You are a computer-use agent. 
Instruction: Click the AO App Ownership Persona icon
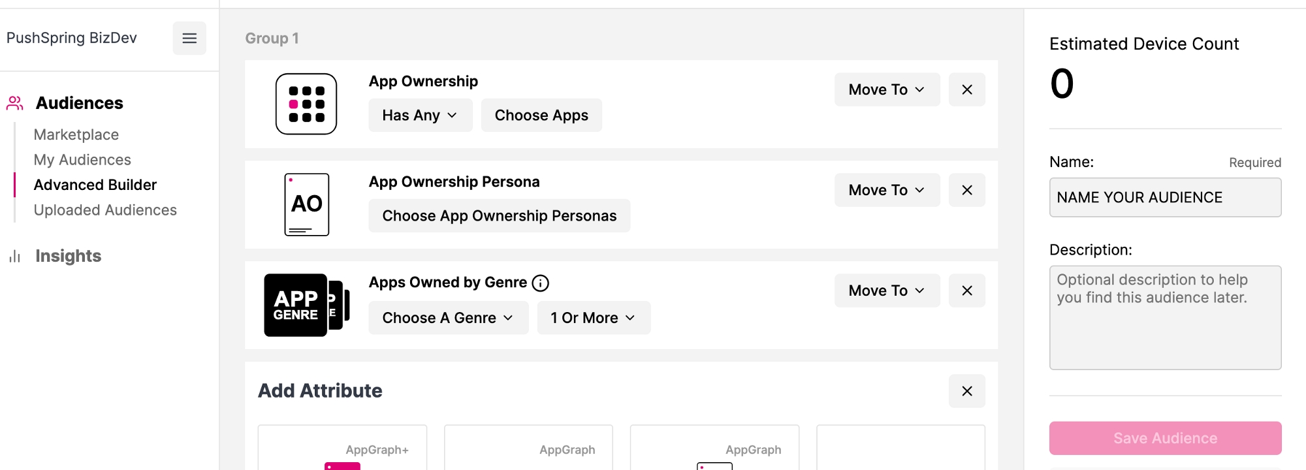tap(307, 204)
